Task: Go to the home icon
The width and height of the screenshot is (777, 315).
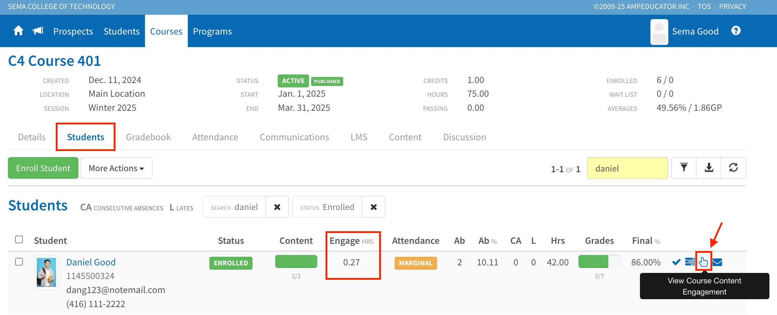Action: (x=18, y=31)
